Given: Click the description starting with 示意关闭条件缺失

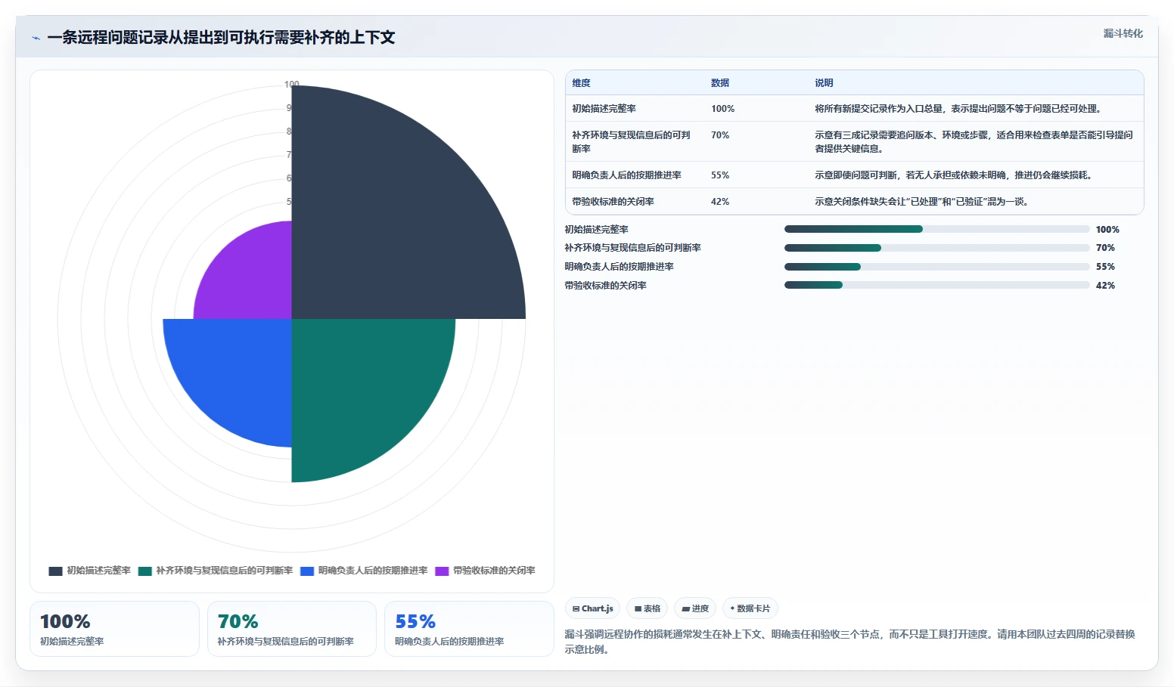Looking at the screenshot, I should 923,202.
